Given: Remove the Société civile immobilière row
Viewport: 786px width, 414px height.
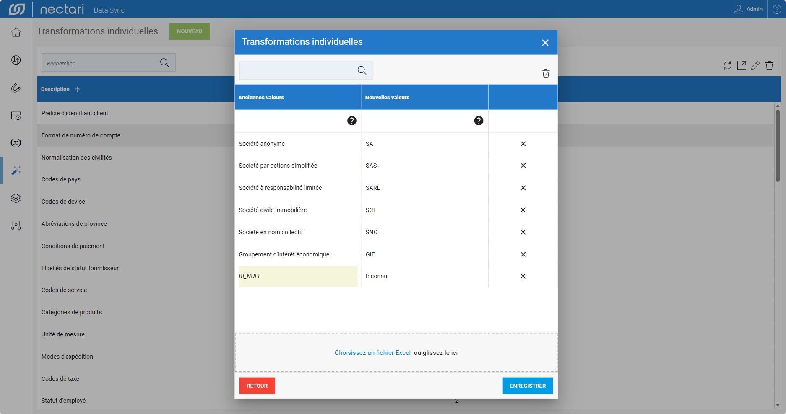Looking at the screenshot, I should point(523,210).
